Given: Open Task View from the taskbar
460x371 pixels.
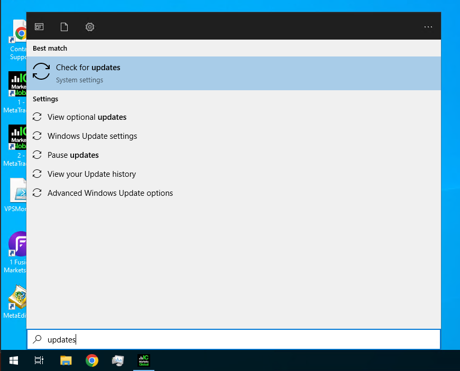Looking at the screenshot, I should click(39, 360).
